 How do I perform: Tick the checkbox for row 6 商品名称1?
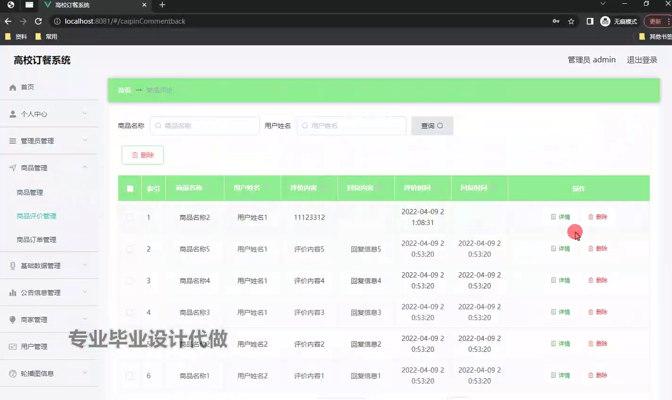(x=129, y=375)
